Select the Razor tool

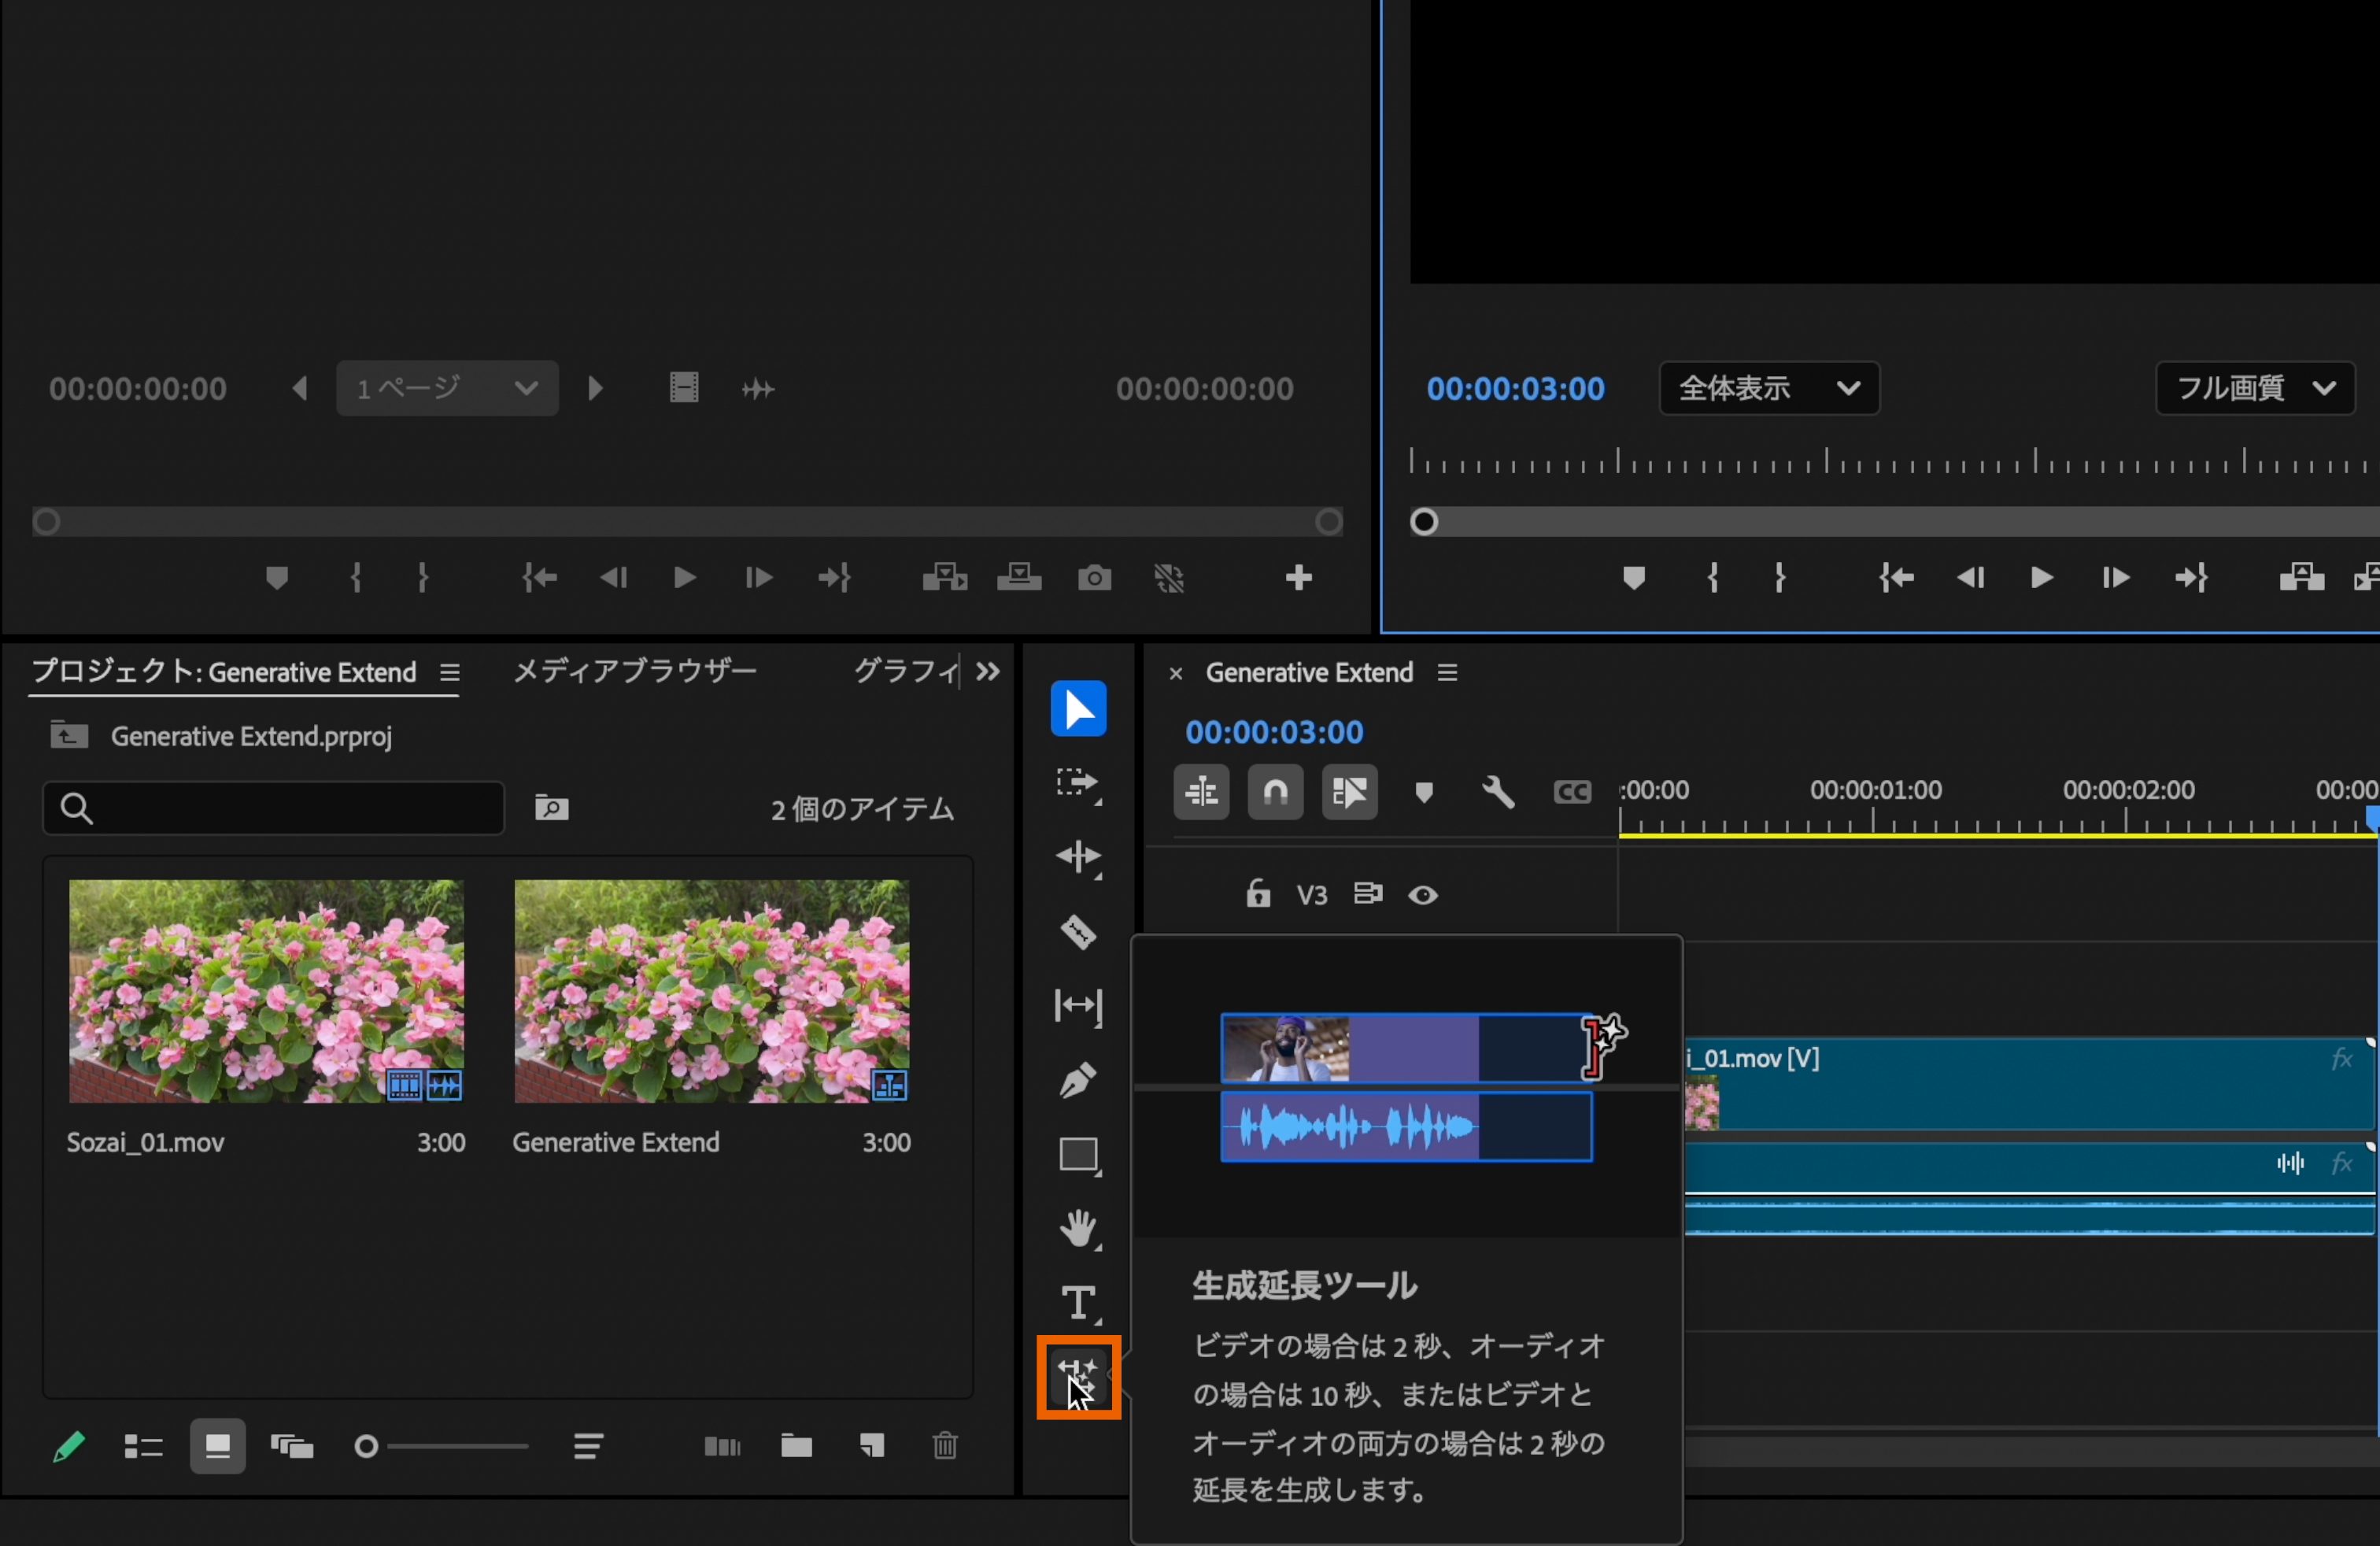[1078, 932]
